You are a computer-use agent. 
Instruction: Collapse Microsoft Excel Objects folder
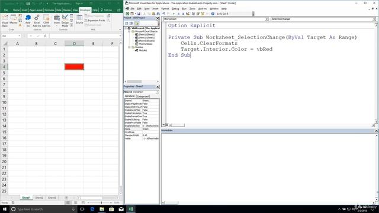[129, 31]
